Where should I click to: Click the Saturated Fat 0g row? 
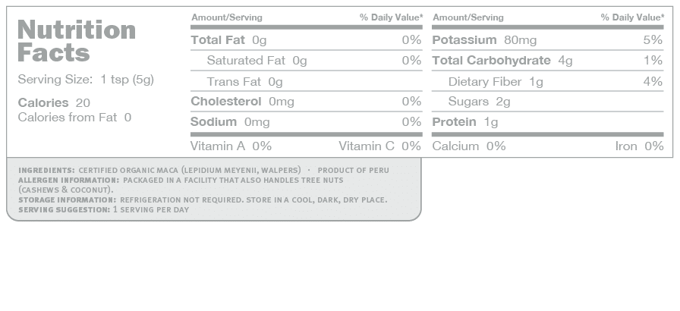click(306, 61)
